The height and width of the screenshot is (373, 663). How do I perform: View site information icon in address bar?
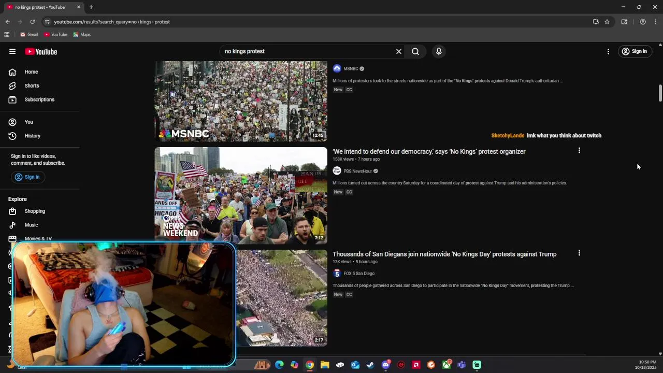coord(47,22)
